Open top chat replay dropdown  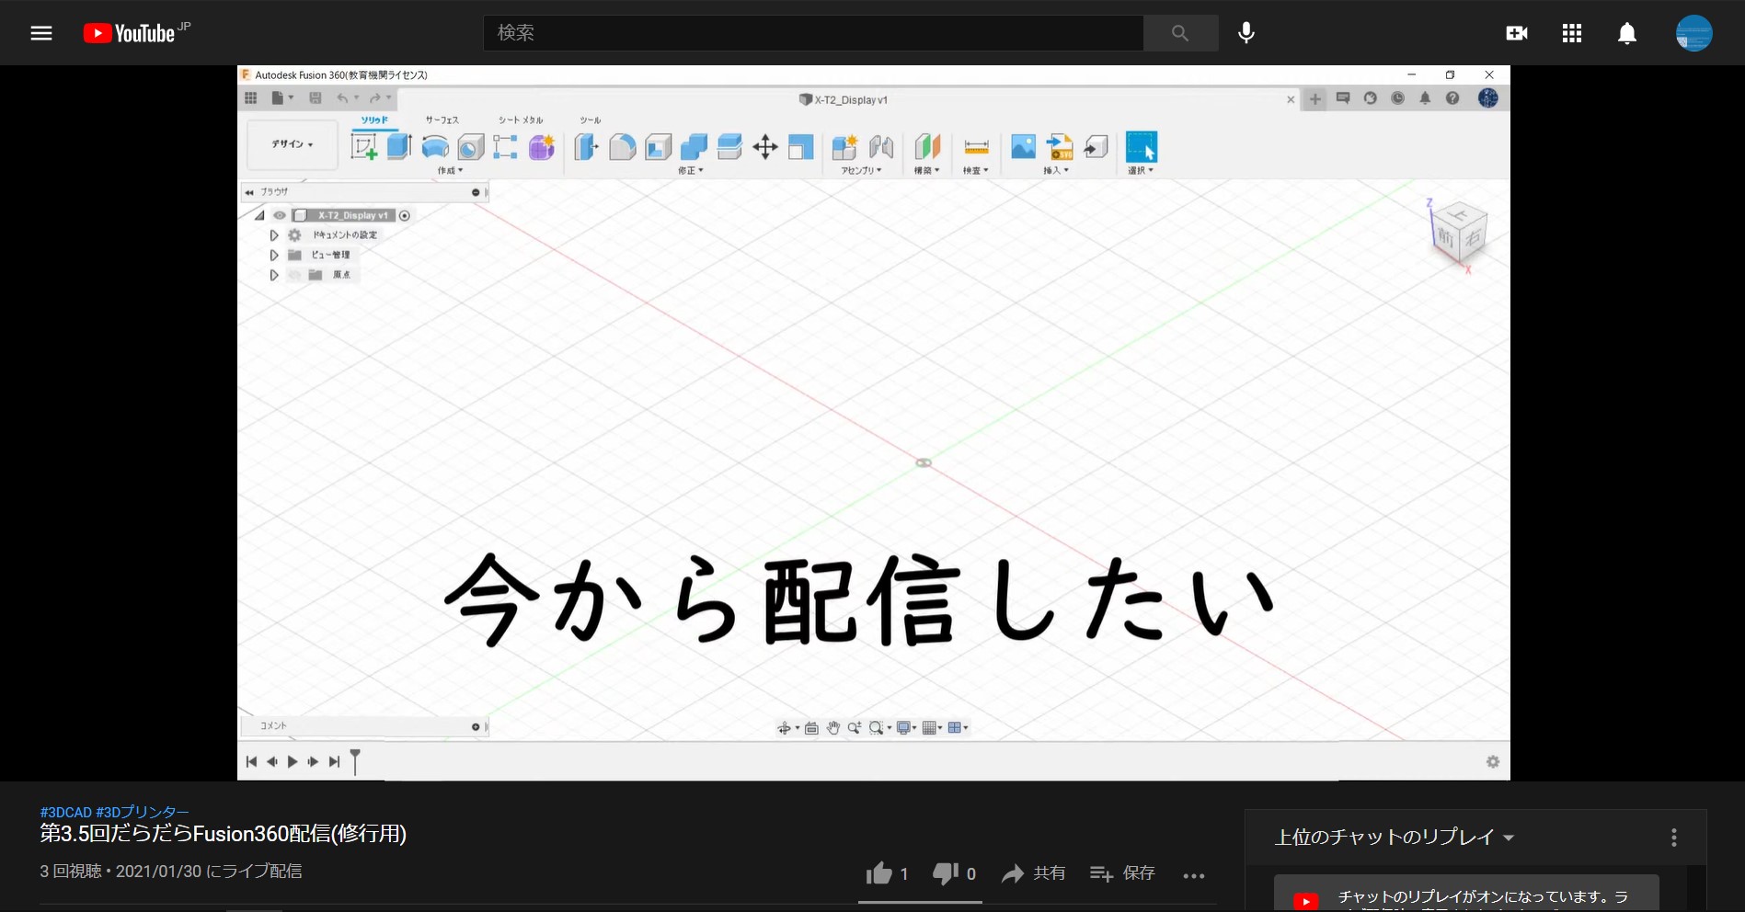click(x=1395, y=838)
